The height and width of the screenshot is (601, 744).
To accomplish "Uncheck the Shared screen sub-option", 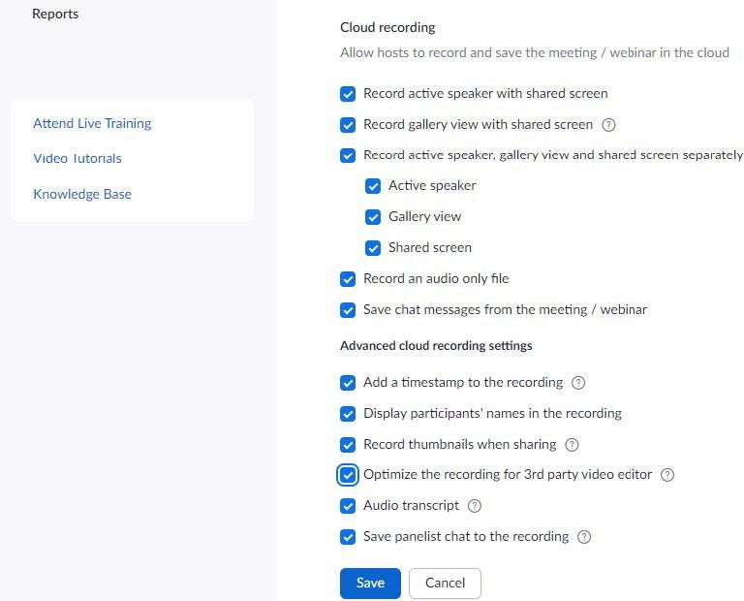I will coord(373,248).
